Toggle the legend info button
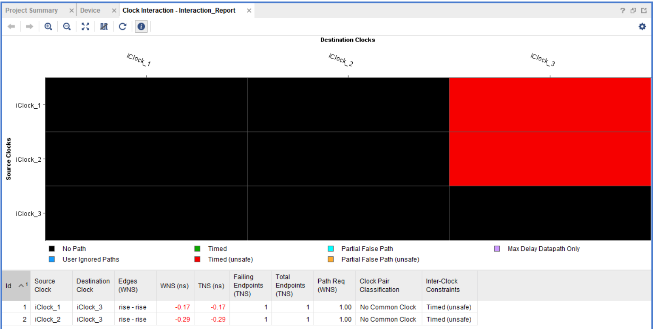The width and height of the screenshot is (654, 329). coord(141,27)
